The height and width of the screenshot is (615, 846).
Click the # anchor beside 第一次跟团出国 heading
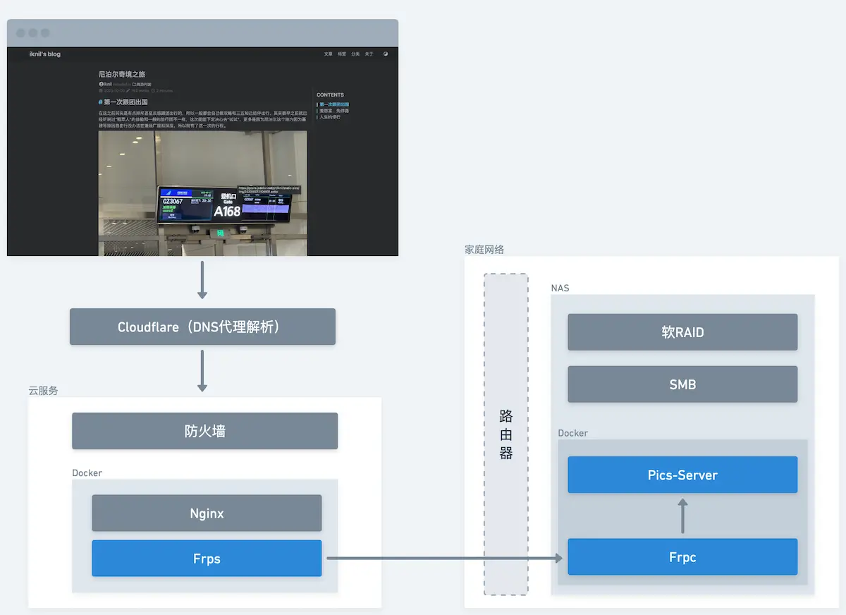pos(100,102)
